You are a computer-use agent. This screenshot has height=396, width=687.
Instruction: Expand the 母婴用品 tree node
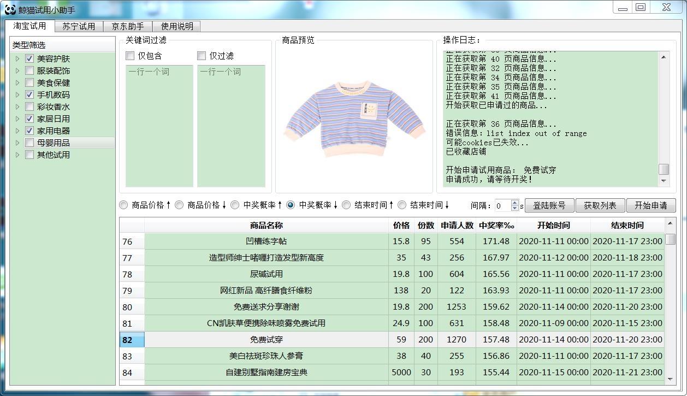17,143
